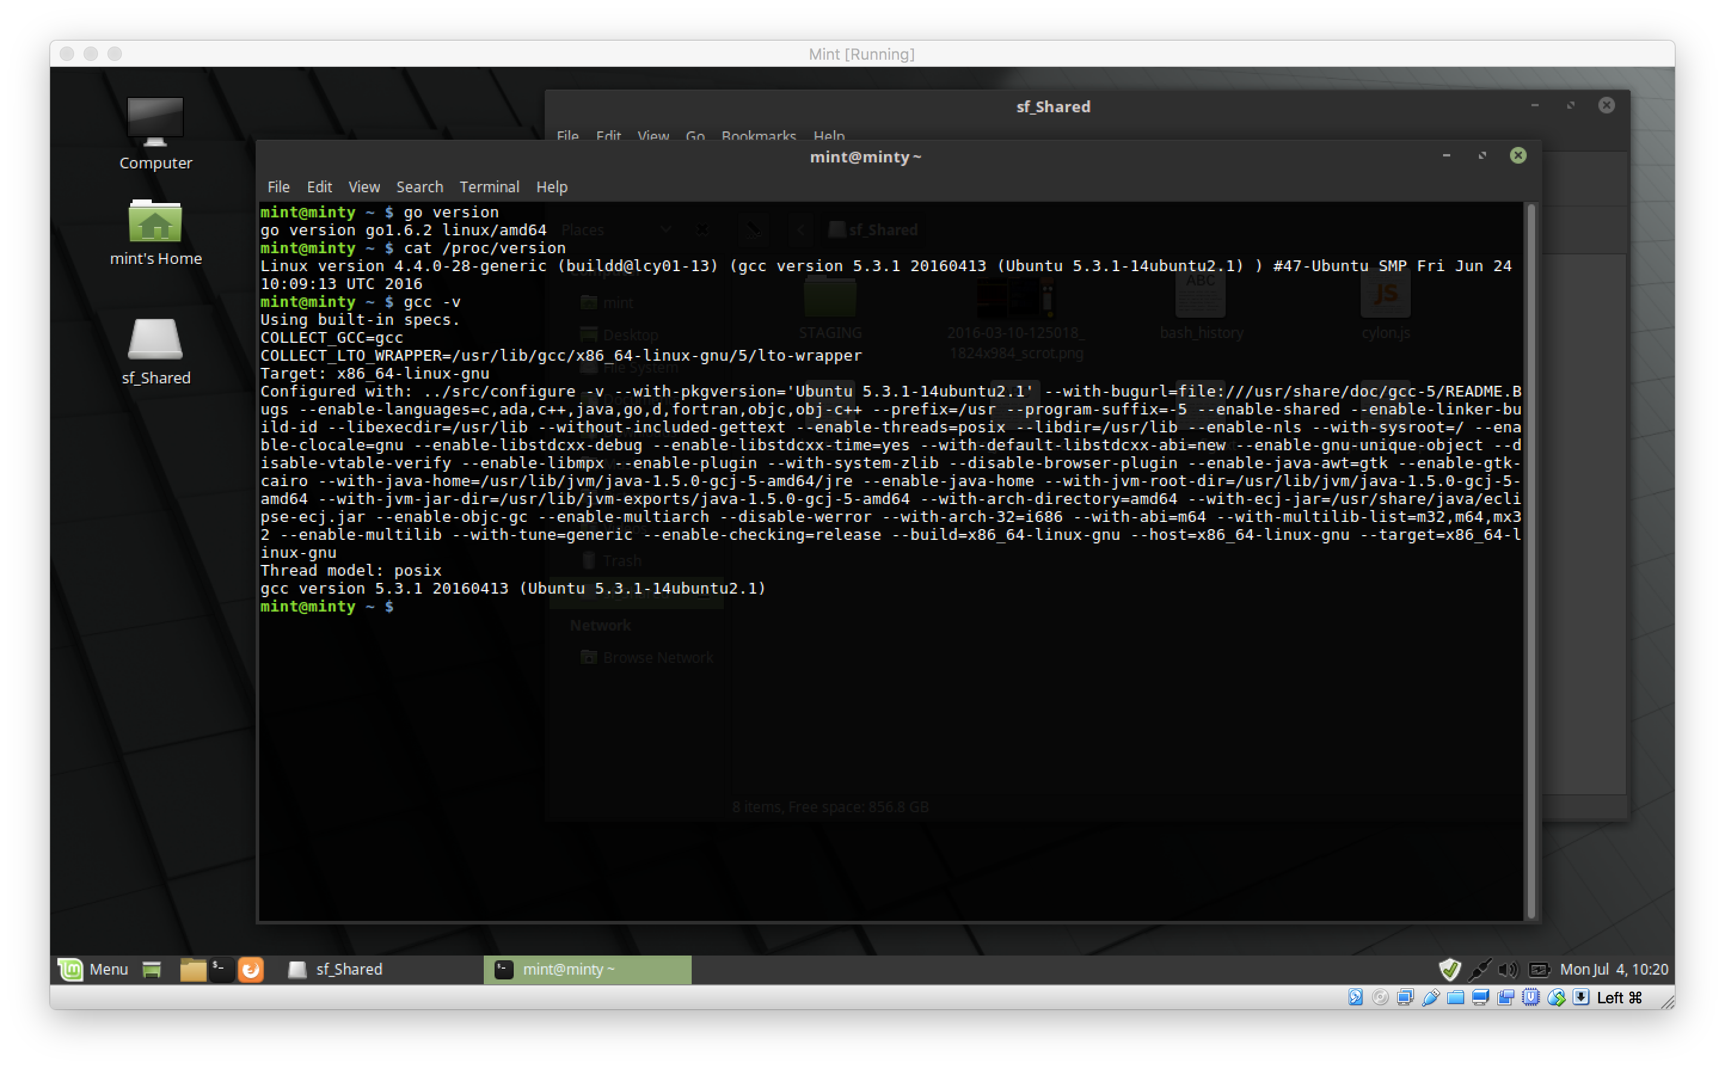Click the 'Left ⌘' host key indicator
This screenshot has width=1725, height=1069.
click(1619, 997)
